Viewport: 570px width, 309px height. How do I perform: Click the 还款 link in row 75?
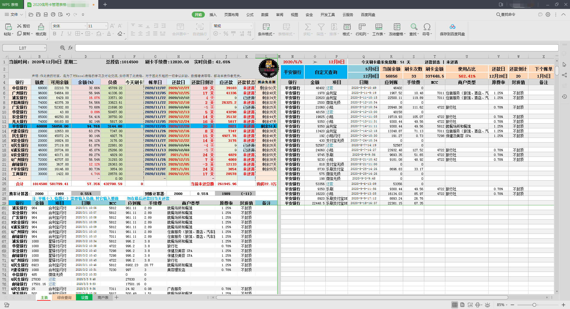pos(52,279)
